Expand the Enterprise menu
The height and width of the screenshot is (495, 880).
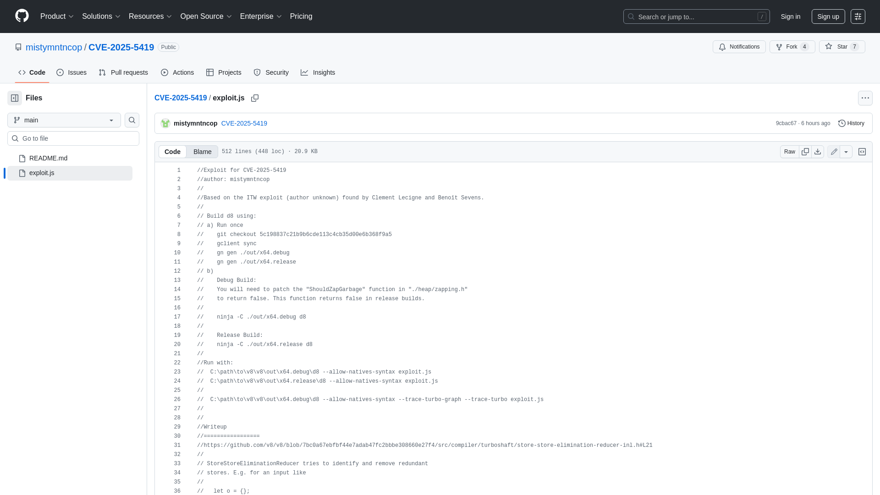(261, 16)
